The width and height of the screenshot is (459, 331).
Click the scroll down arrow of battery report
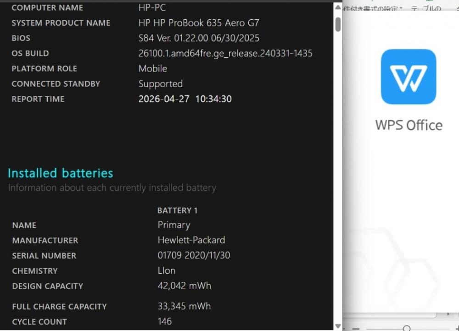(x=338, y=326)
